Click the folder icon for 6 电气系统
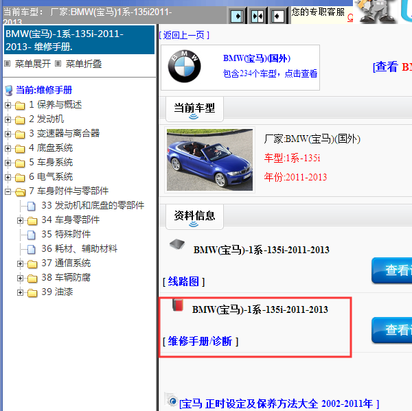The image size is (412, 411). (x=20, y=178)
